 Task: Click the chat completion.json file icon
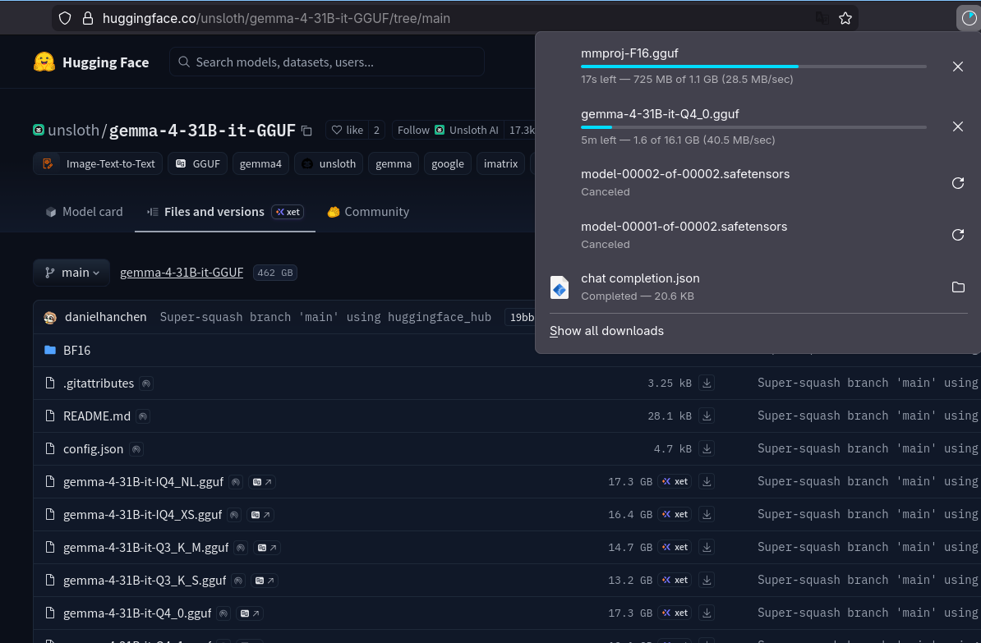coord(560,287)
